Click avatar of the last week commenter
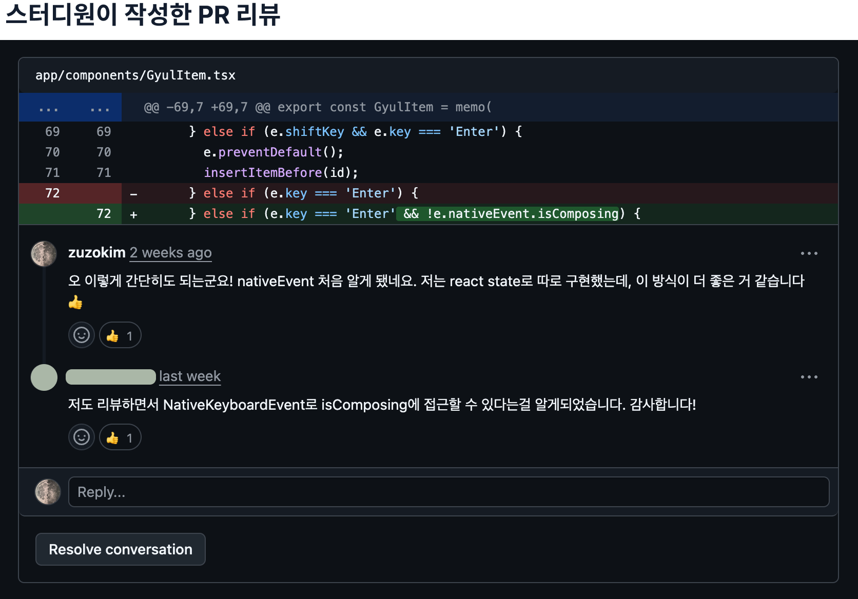The width and height of the screenshot is (858, 599). (44, 377)
